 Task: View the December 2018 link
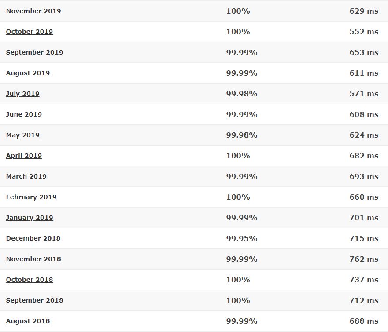33,239
